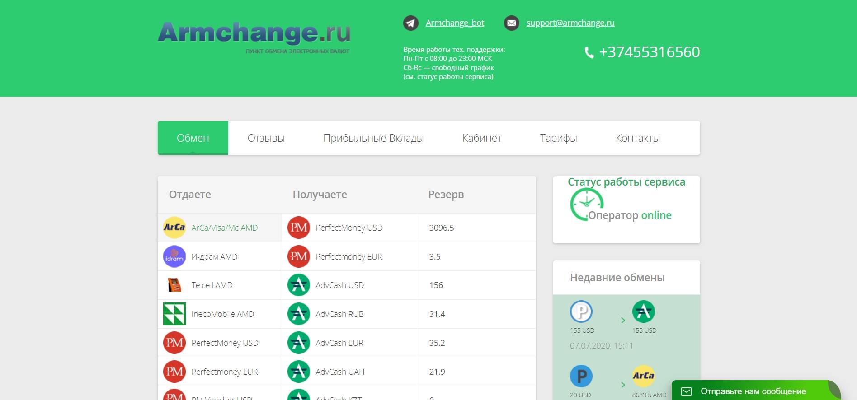Screen dimensions: 857x400
Task: Click the Статус работы сервиса heading
Action: (x=626, y=182)
